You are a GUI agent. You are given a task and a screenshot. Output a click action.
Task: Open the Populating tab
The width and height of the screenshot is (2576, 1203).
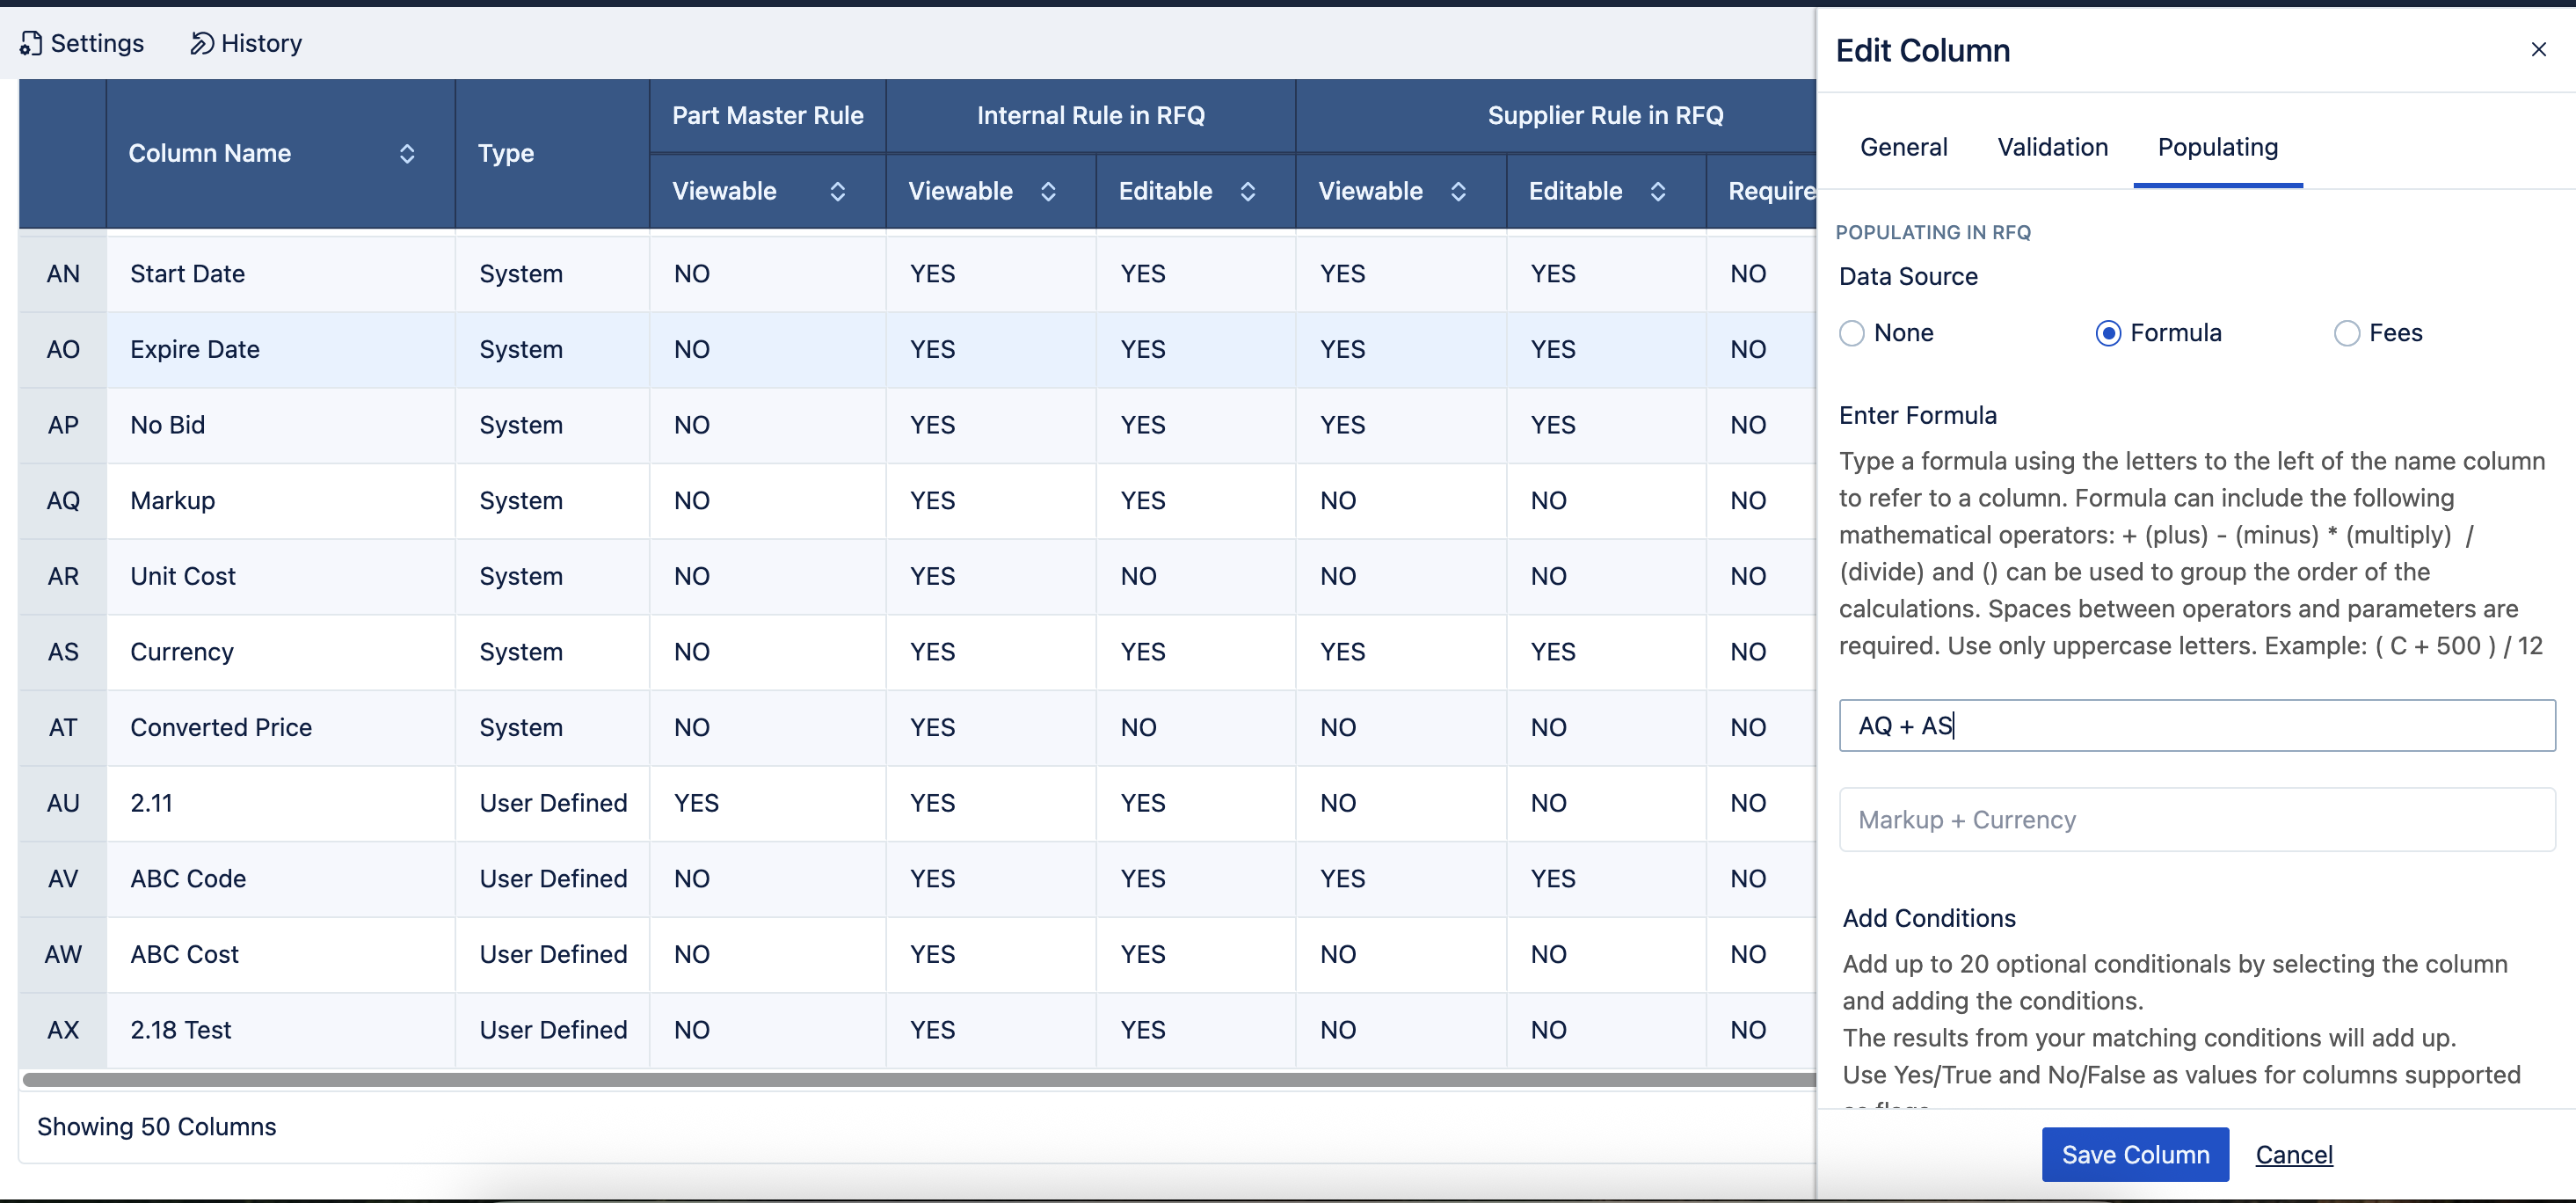2217,147
